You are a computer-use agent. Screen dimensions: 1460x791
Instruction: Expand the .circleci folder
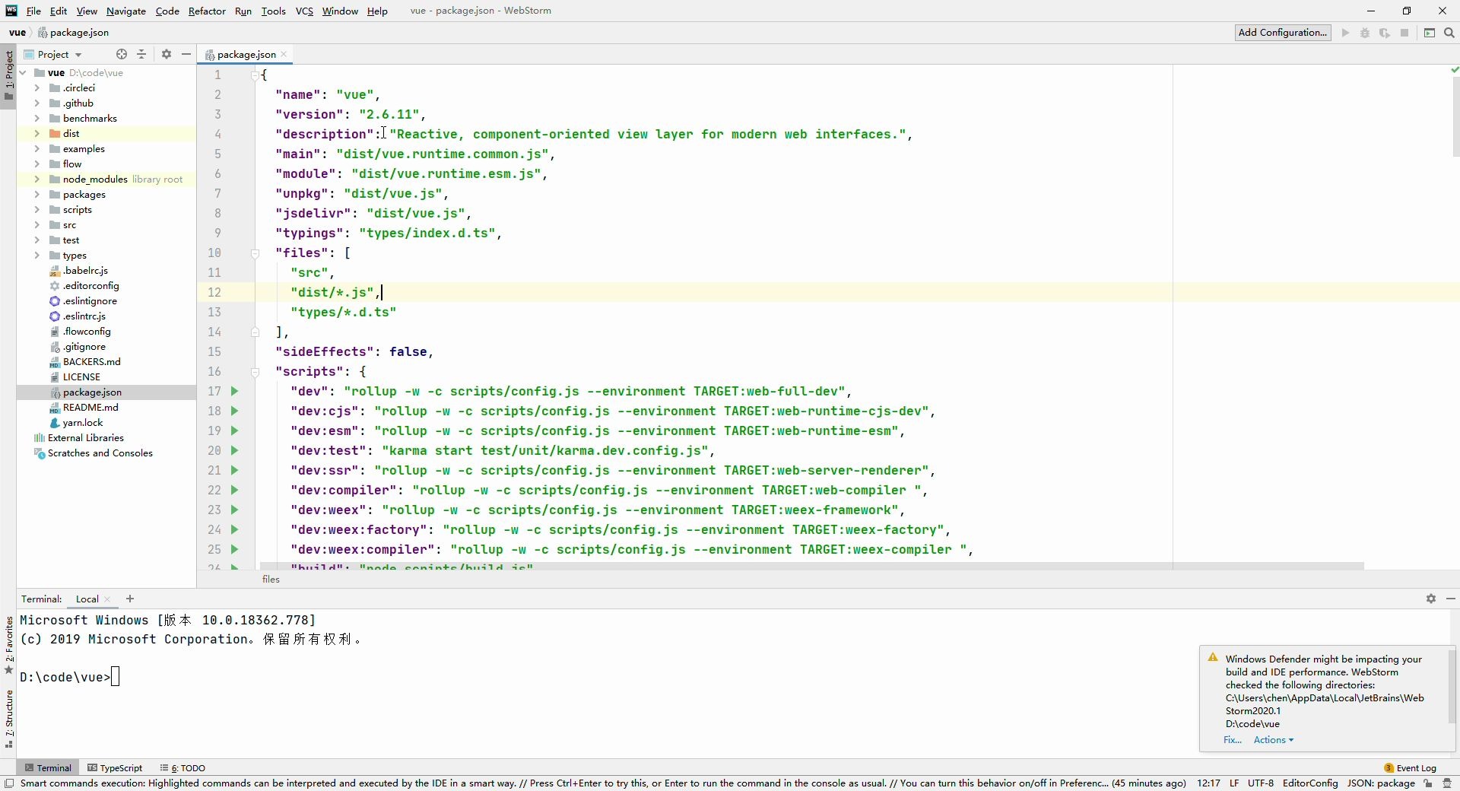(36, 88)
